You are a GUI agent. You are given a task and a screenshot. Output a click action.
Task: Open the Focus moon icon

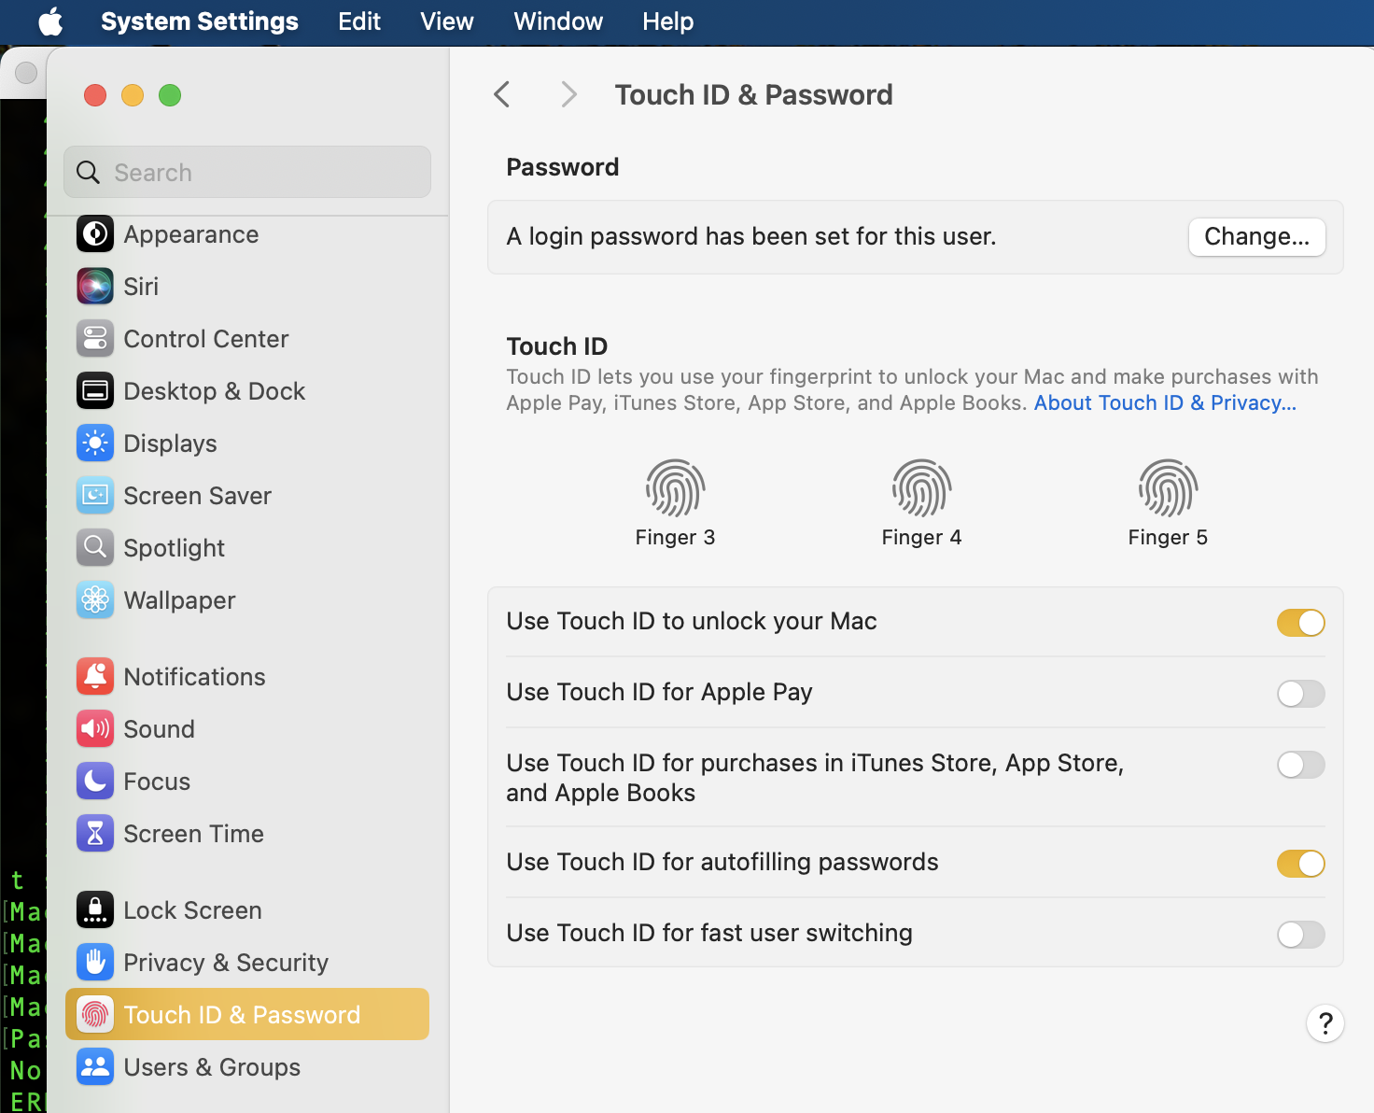95,782
